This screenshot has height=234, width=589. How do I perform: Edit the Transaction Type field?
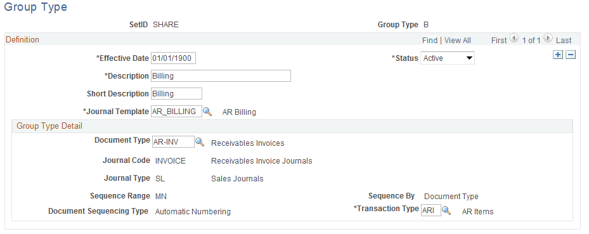[431, 211]
